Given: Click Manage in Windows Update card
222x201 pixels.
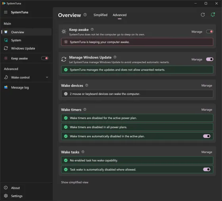Looking at the screenshot, I should tap(197, 59).
